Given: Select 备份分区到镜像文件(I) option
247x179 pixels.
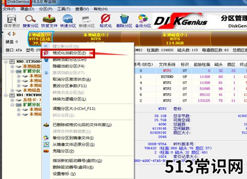Looking at the screenshot, I should coord(73,138).
